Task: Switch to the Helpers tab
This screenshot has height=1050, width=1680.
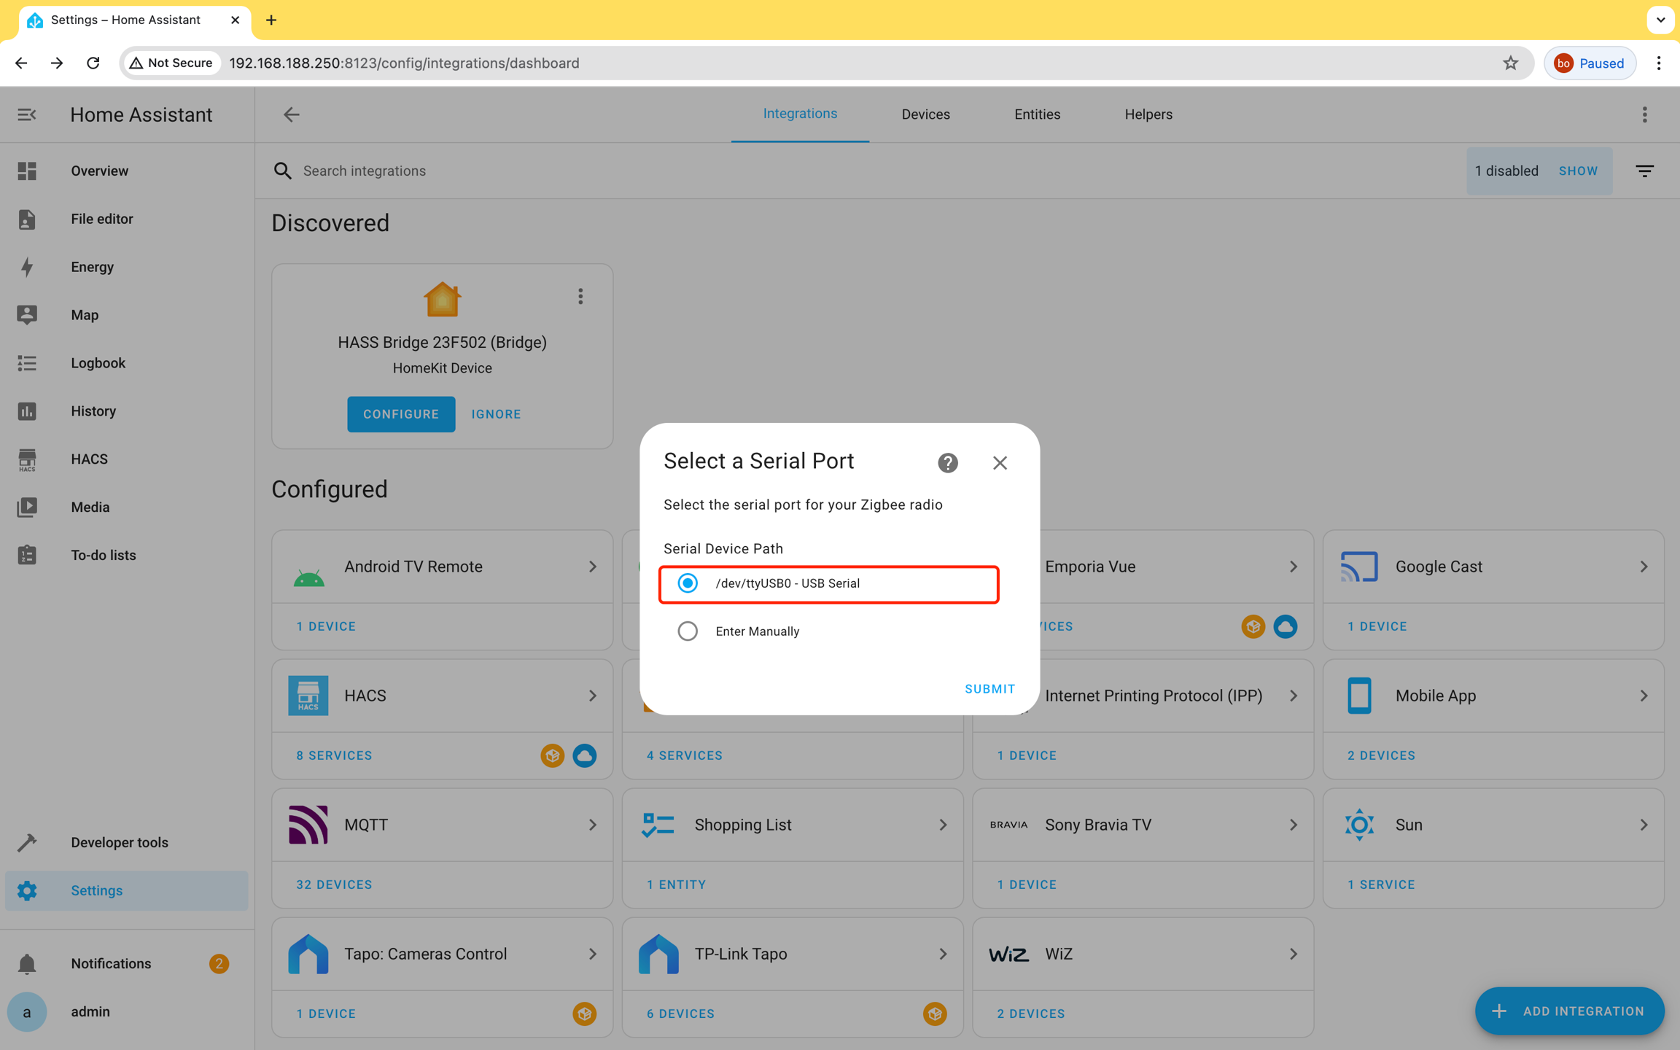Action: tap(1148, 114)
